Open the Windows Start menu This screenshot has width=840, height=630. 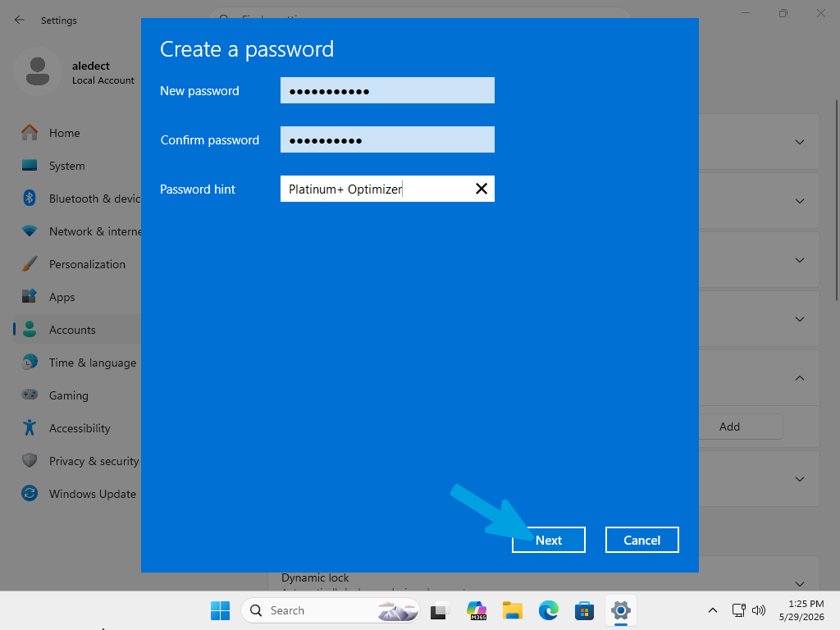220,610
